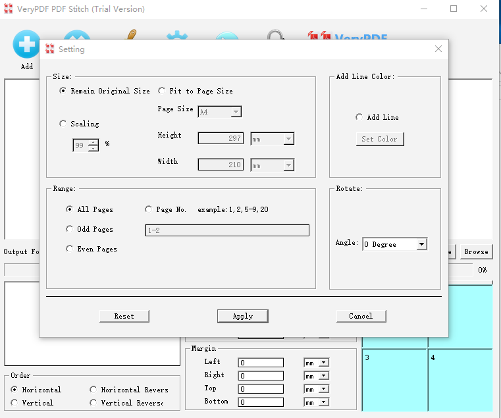This screenshot has width=501, height=418.
Task: Open Left margin unit dropdown
Action: [x=324, y=363]
